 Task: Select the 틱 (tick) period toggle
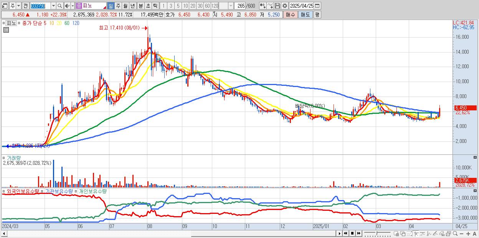[x=155, y=6]
